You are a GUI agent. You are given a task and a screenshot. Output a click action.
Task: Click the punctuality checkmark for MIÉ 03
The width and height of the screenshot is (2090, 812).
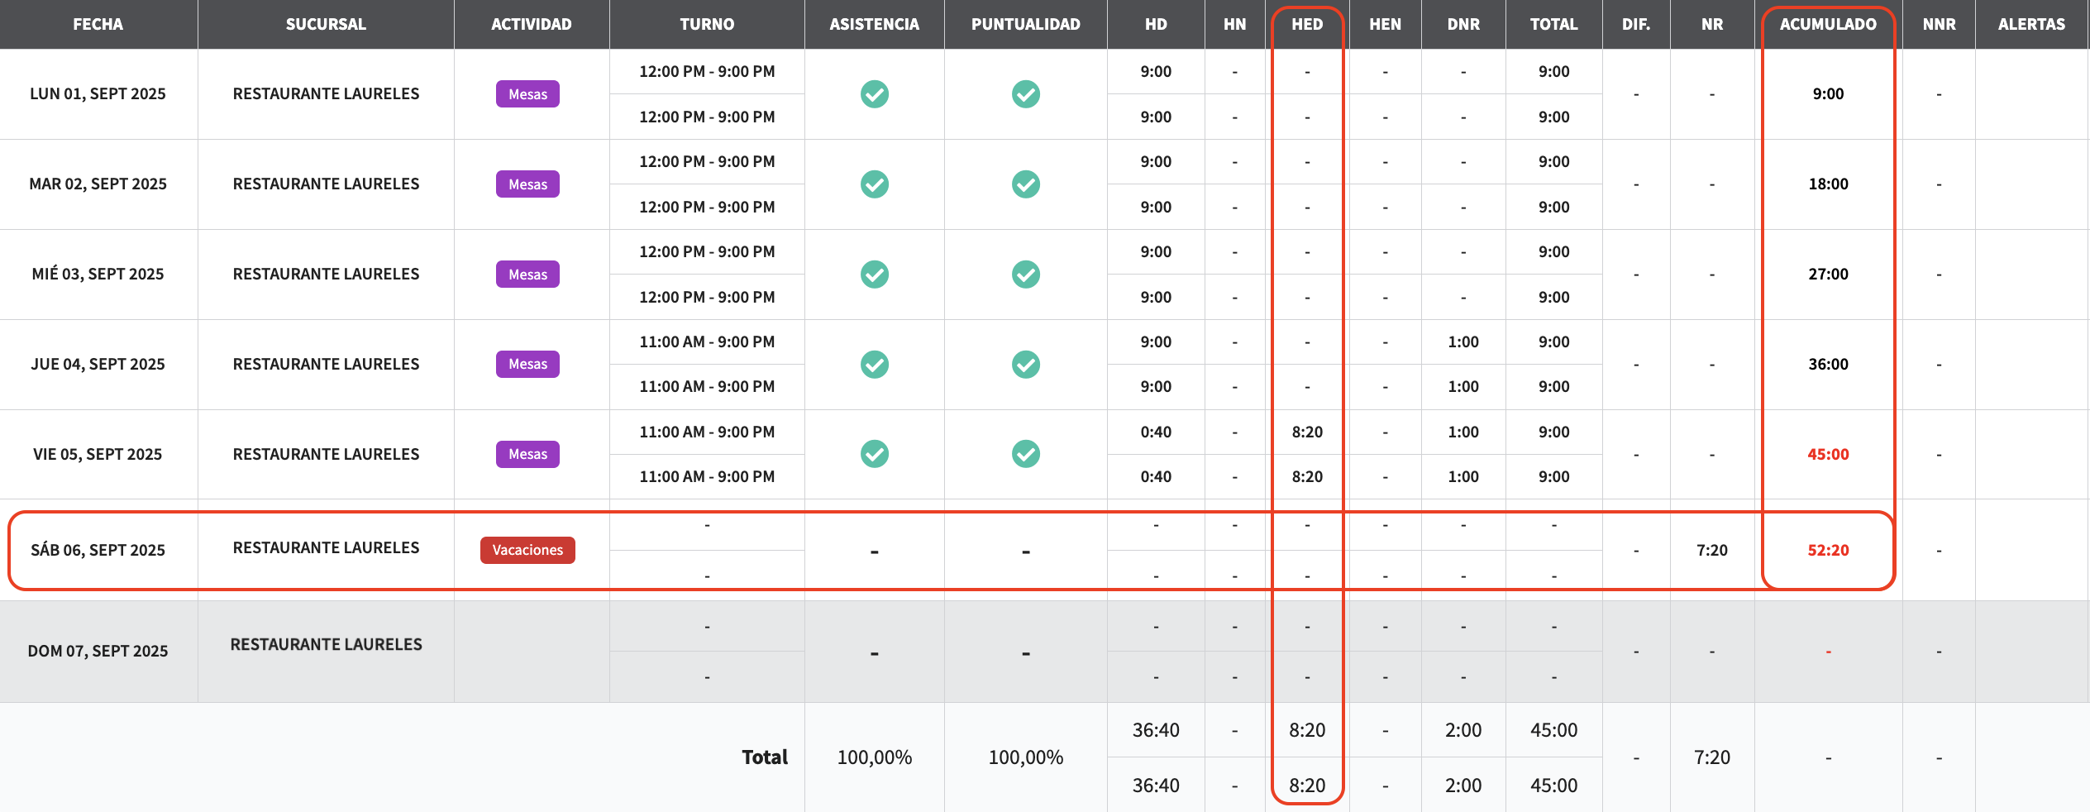[x=1025, y=275]
